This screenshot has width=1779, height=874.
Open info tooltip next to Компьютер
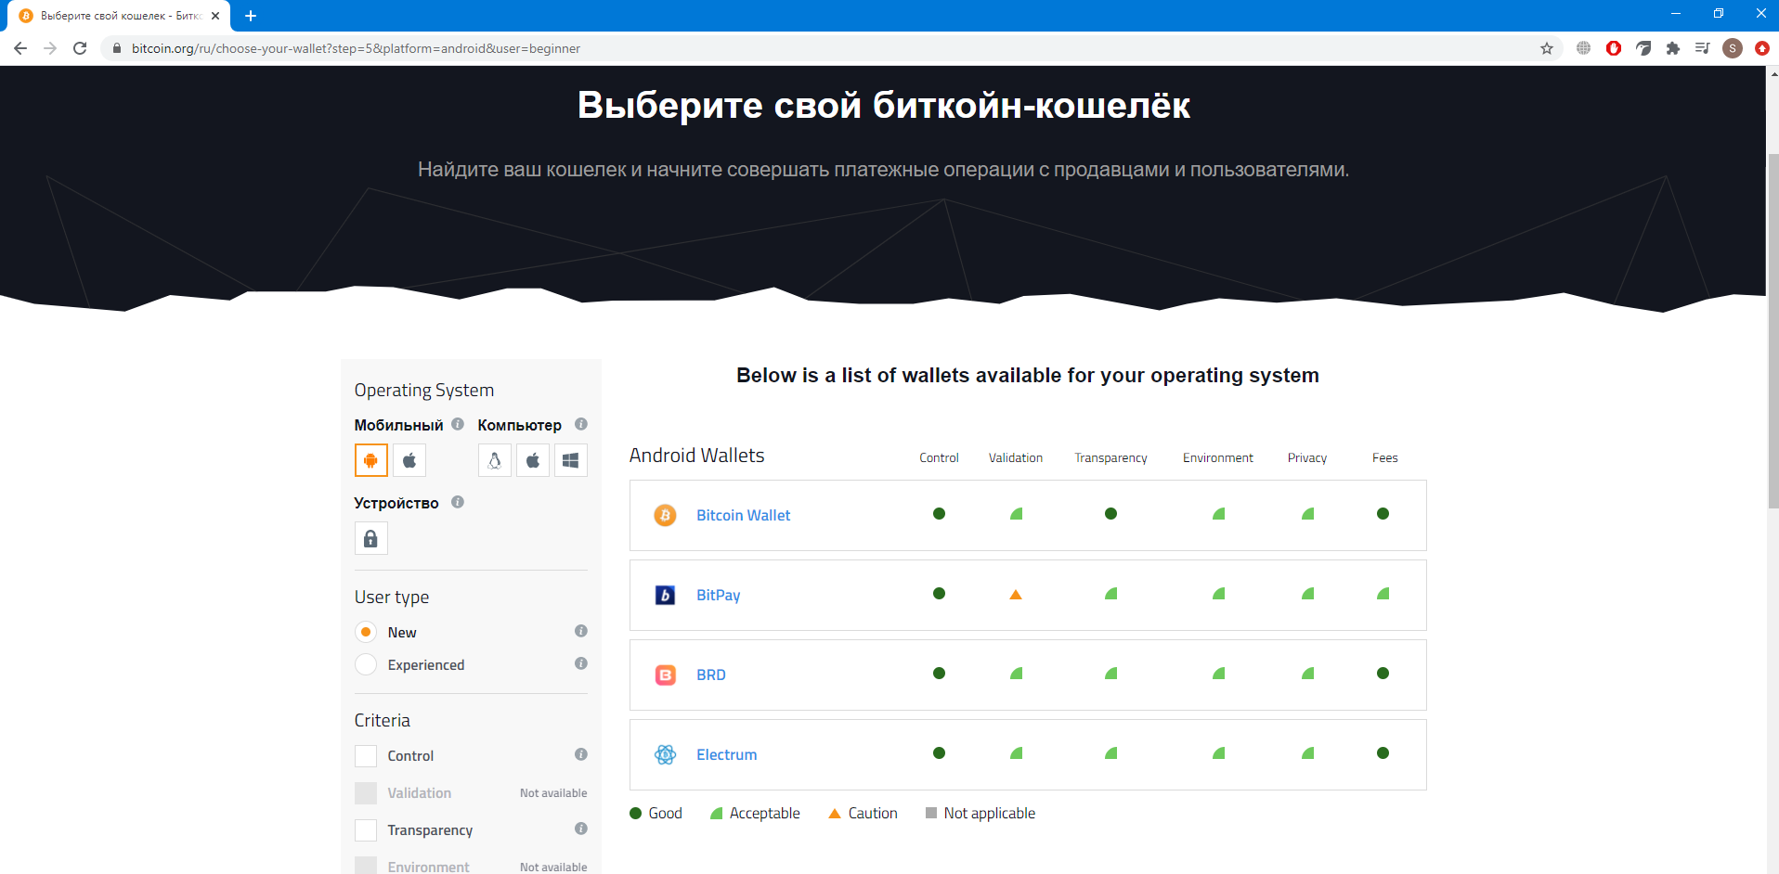pyautogui.click(x=581, y=424)
